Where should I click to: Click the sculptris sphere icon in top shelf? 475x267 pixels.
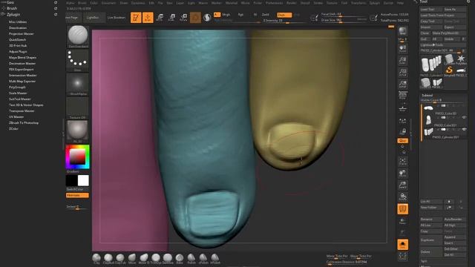pyautogui.click(x=207, y=18)
